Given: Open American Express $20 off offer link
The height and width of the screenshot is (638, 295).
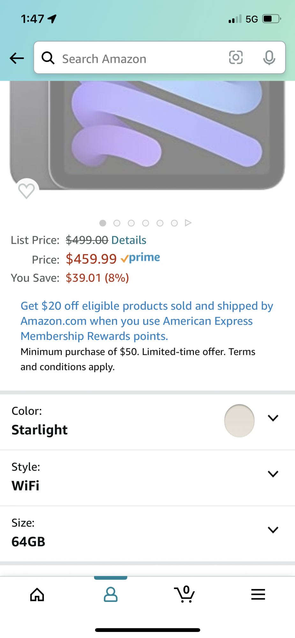Looking at the screenshot, I should click(x=147, y=321).
